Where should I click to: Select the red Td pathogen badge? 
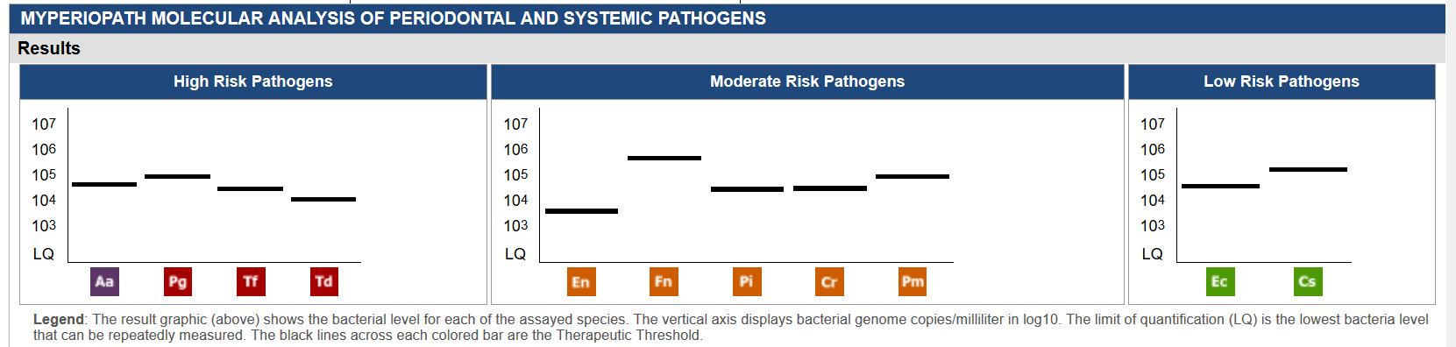[x=323, y=281]
